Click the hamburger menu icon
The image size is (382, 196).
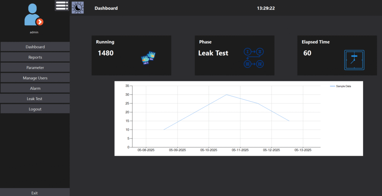[62, 6]
